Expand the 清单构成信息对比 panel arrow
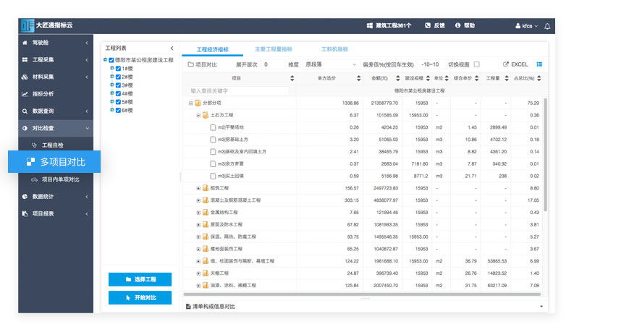 pyautogui.click(x=541, y=307)
